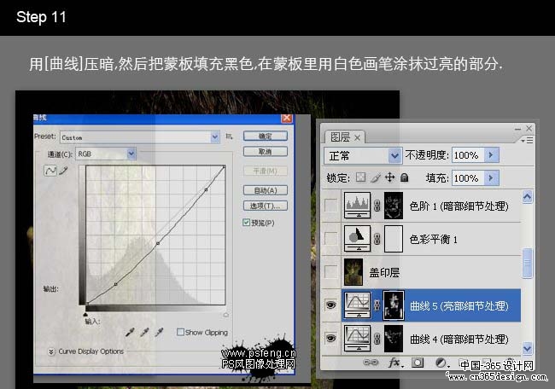Click mask link icon on 曲线 5 layer
The width and height of the screenshot is (555, 389).
point(377,305)
